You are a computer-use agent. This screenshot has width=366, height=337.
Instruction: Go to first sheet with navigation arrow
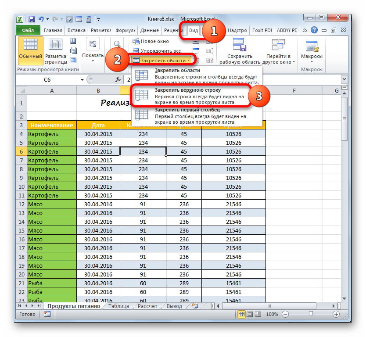point(20,306)
